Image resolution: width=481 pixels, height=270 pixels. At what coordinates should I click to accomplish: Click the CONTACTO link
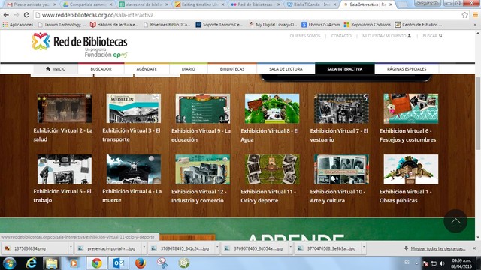[x=341, y=36]
